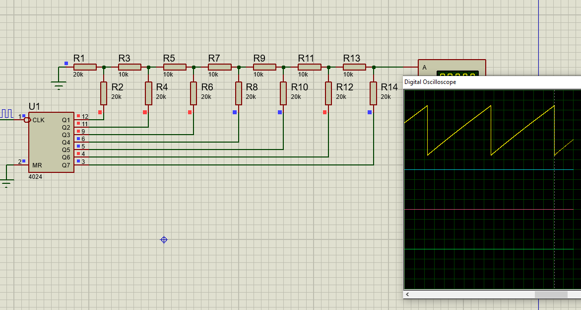Click the R14 20k resistor
Viewport: 581px width, 310px height.
point(374,93)
